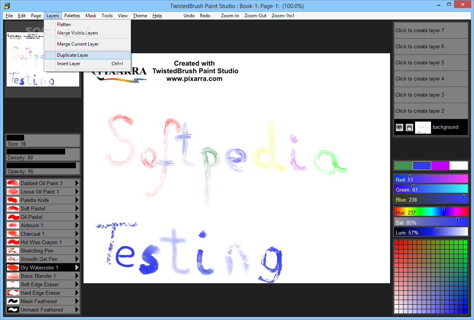Click the Undo button

click(x=189, y=16)
